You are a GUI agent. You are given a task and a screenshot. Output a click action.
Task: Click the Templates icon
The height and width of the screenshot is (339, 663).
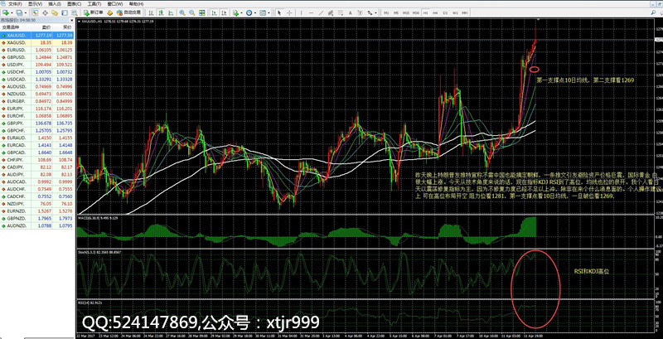point(263,12)
